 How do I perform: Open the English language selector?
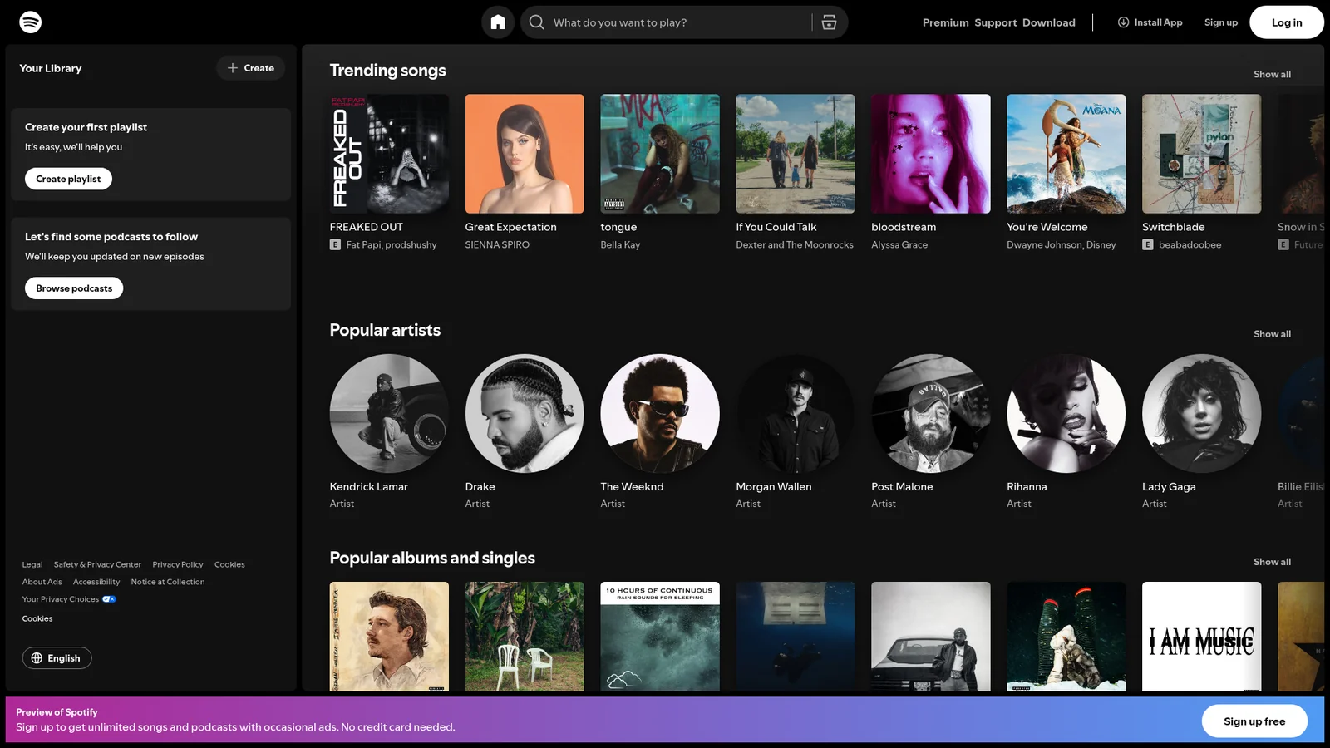57,658
